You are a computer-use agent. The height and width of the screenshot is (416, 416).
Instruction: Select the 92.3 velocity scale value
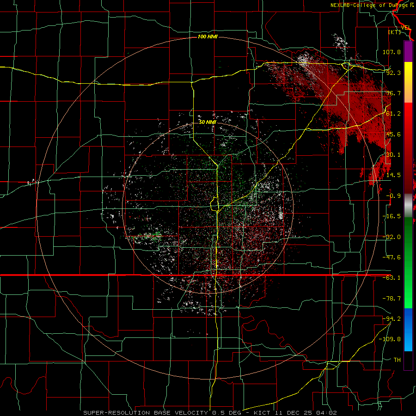[x=393, y=73]
